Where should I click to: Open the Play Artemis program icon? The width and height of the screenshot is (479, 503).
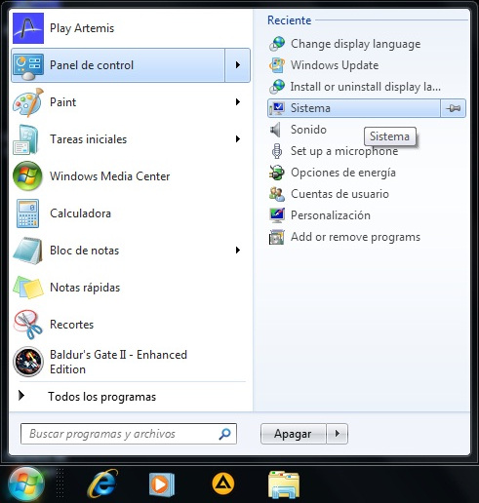pos(28,28)
